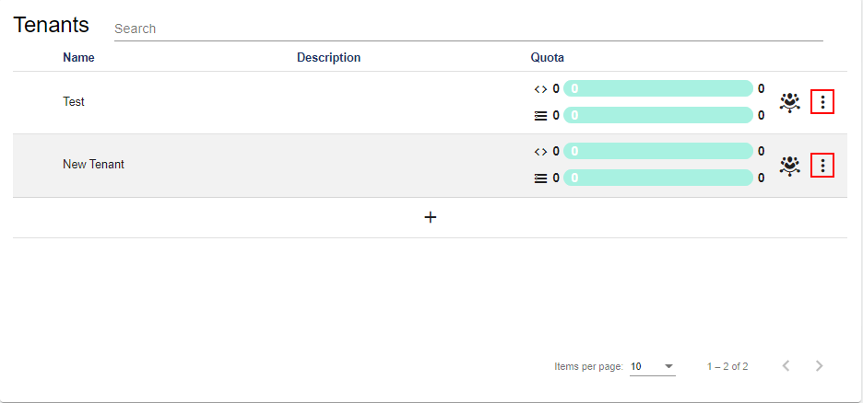Viewport: 863px width, 403px height.
Task: Select the Test tenant name
Action: click(x=74, y=102)
